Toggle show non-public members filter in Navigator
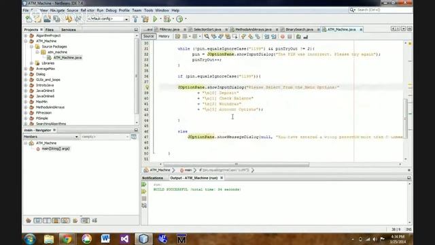The height and width of the screenshot is (245, 435). pyautogui.click(x=56, y=220)
